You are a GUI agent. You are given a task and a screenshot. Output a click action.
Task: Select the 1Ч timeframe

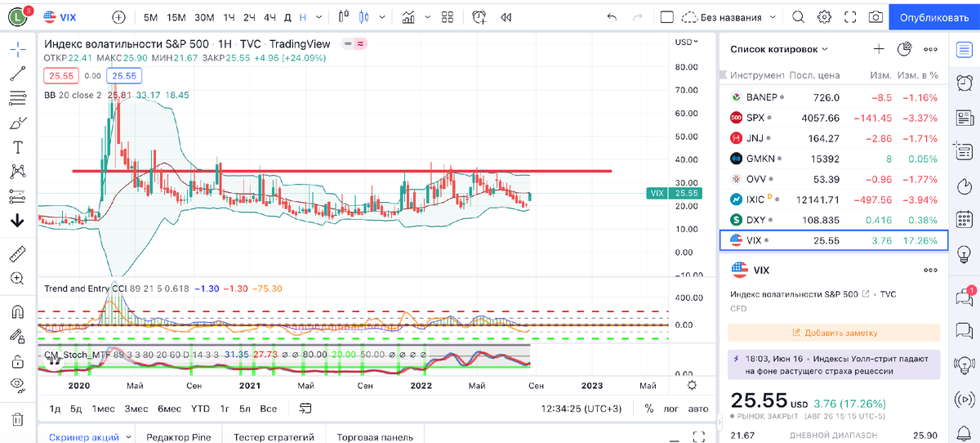coord(229,17)
